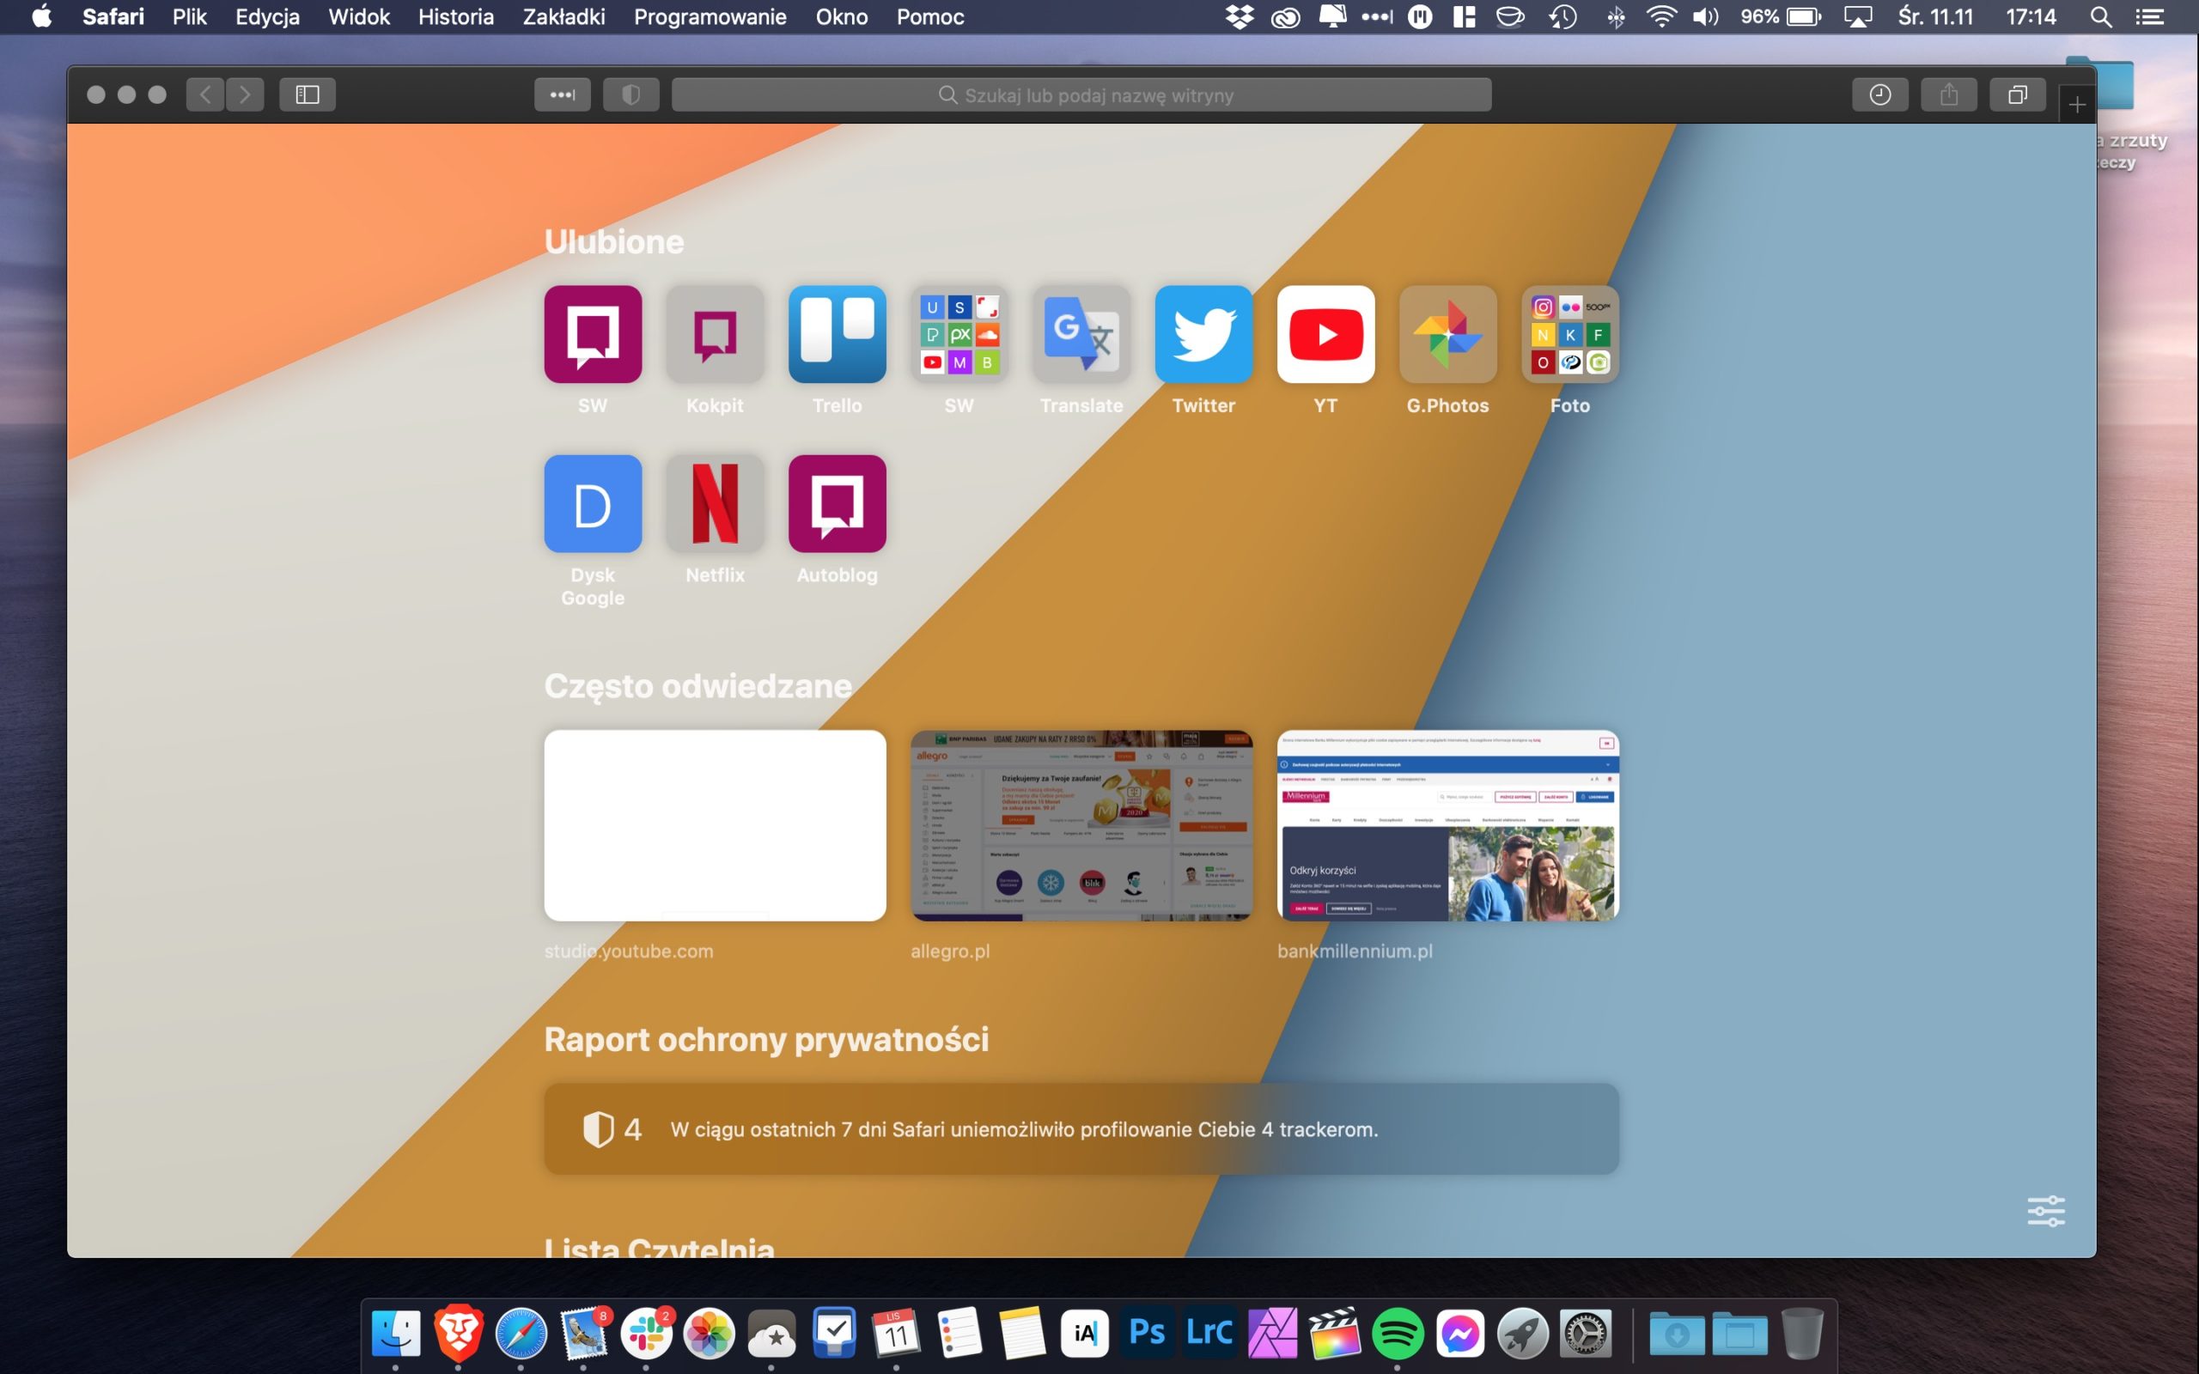Open the Downloads folder in the Dock
Image resolution: width=2199 pixels, height=1374 pixels.
click(x=1677, y=1333)
